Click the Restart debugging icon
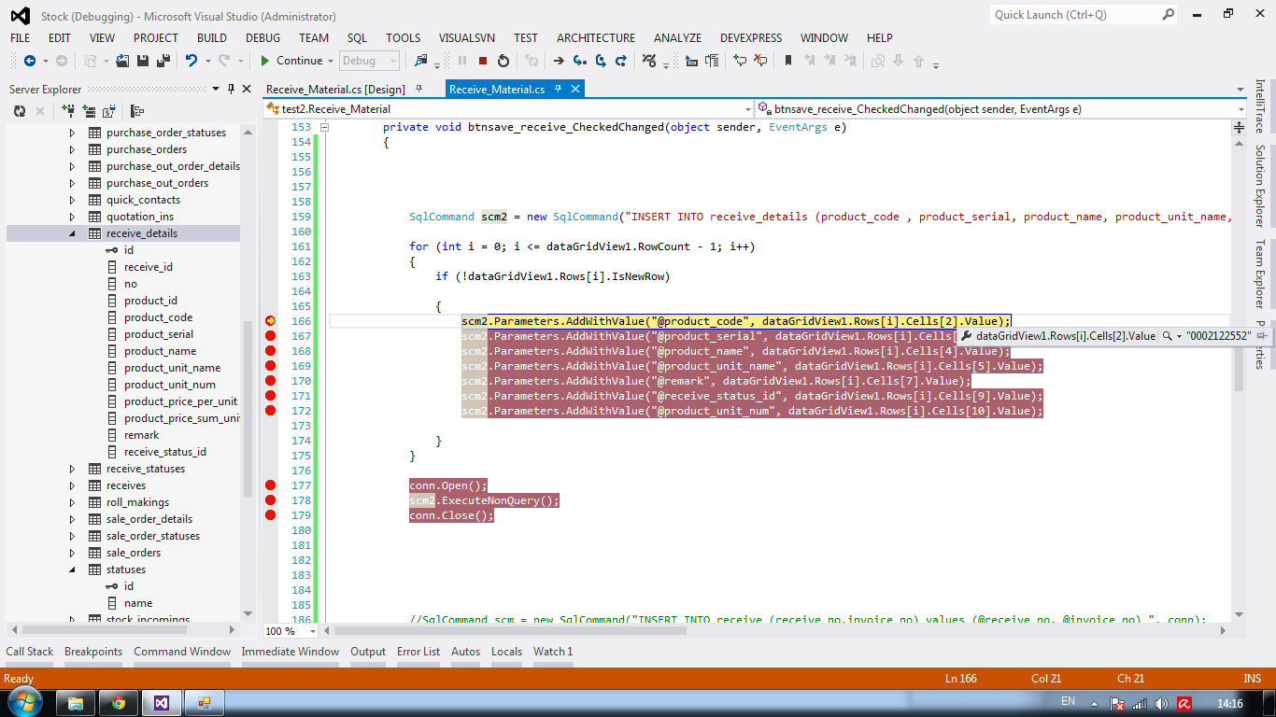 [x=503, y=61]
